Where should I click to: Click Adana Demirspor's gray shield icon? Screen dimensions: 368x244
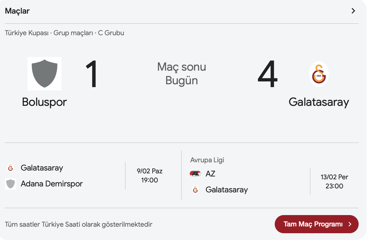point(10,184)
